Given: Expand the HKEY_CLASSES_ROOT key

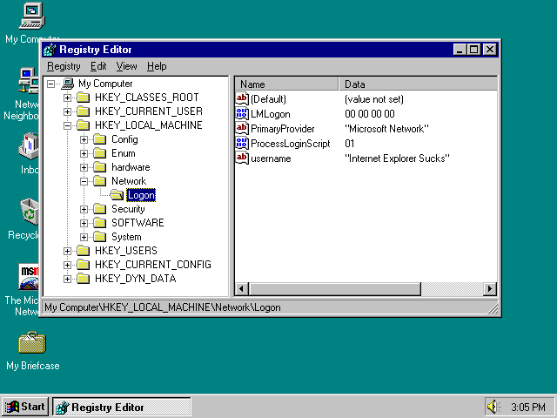Looking at the screenshot, I should click(67, 98).
